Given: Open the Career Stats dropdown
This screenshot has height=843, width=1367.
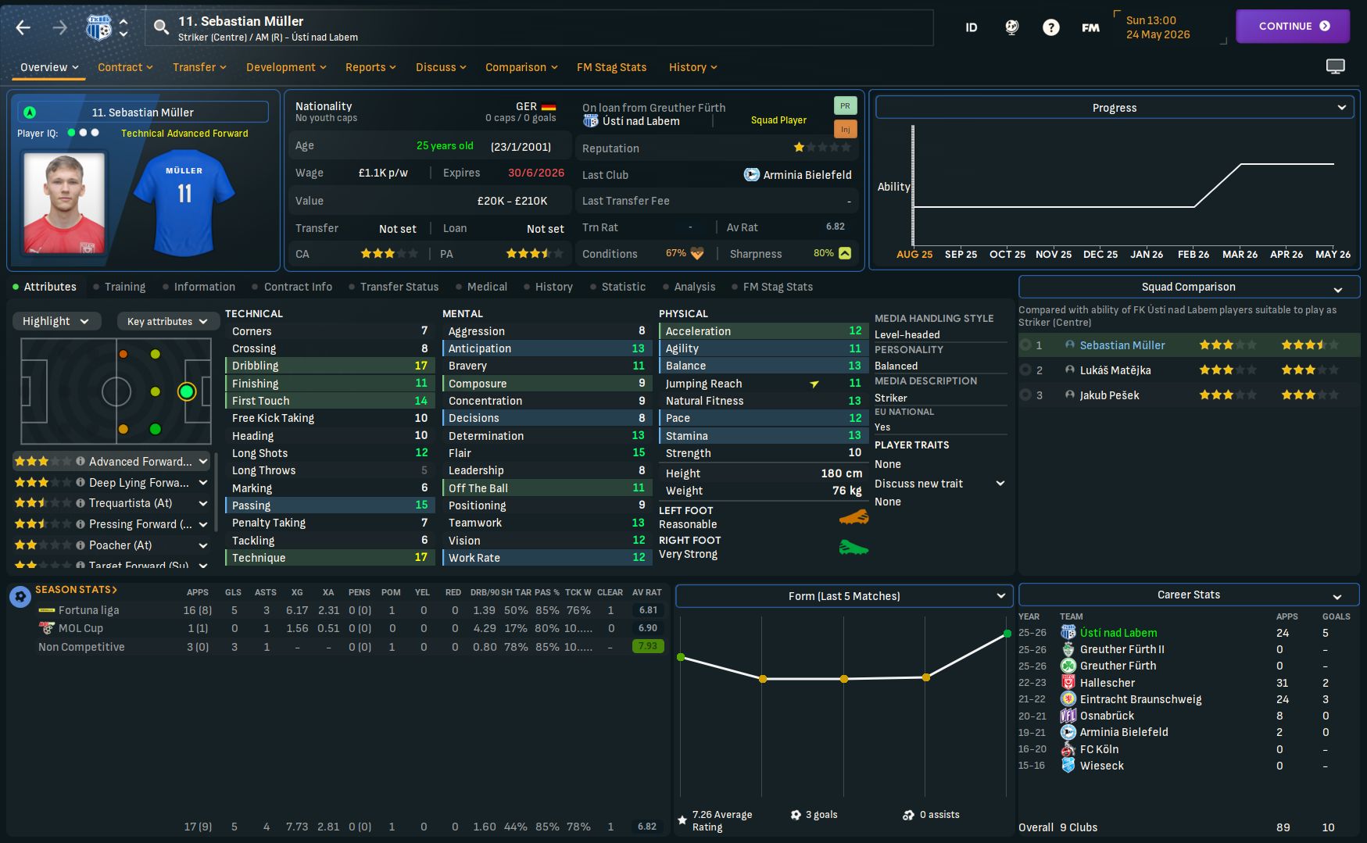Looking at the screenshot, I should click(1189, 595).
